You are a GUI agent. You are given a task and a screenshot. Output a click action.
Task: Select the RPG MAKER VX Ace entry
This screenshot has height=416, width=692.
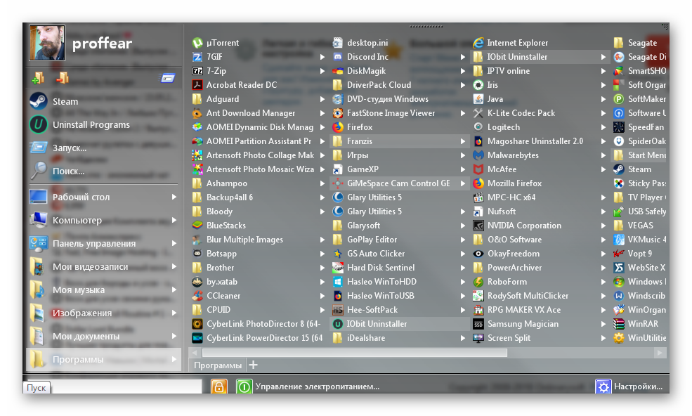540,310
